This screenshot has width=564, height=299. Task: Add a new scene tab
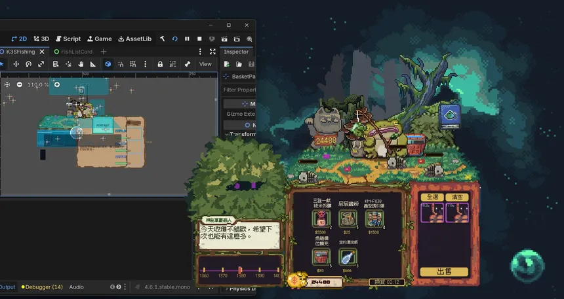tap(104, 52)
